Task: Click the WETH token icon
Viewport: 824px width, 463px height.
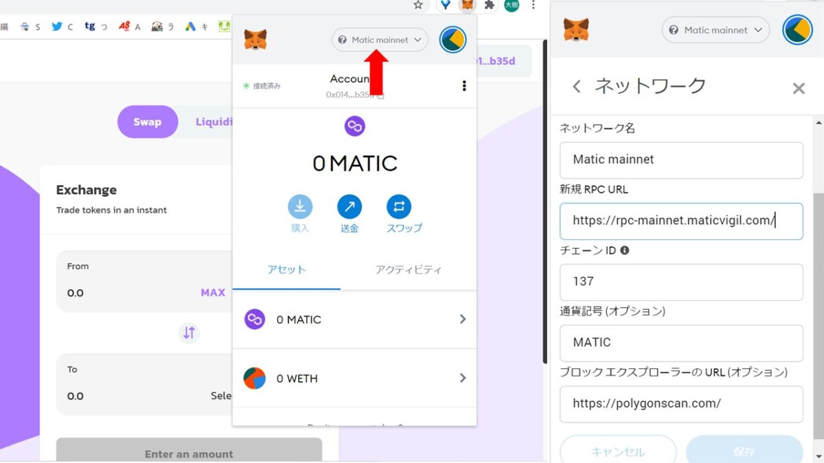Action: click(255, 379)
